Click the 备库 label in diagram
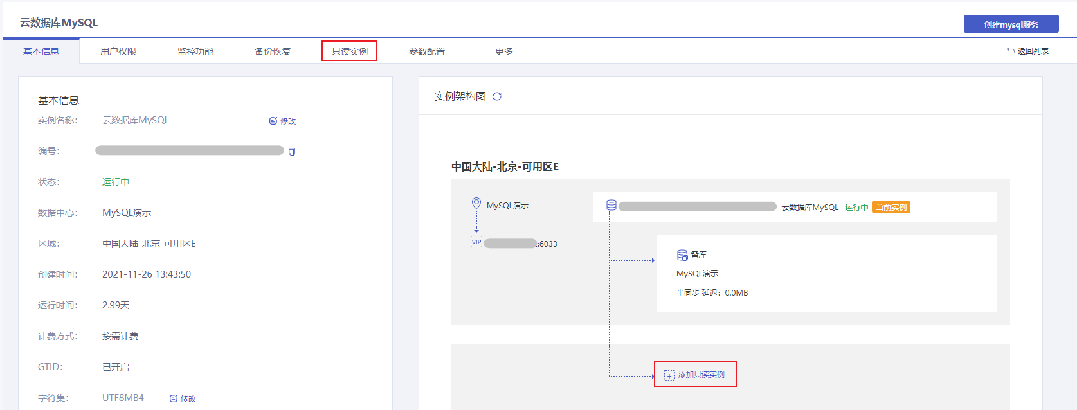 coord(699,254)
